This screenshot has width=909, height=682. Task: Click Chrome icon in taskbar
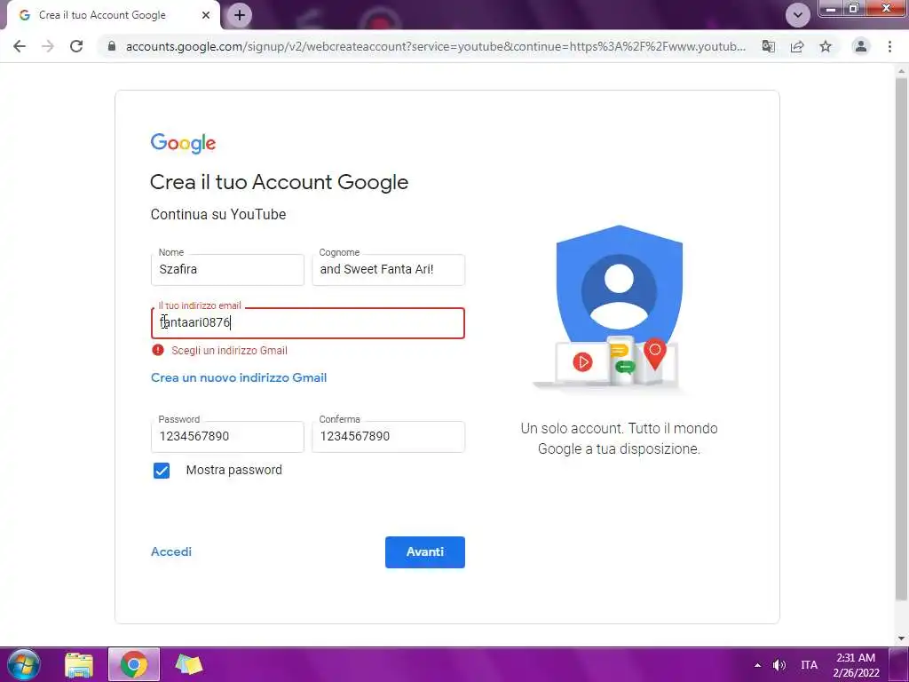click(134, 664)
